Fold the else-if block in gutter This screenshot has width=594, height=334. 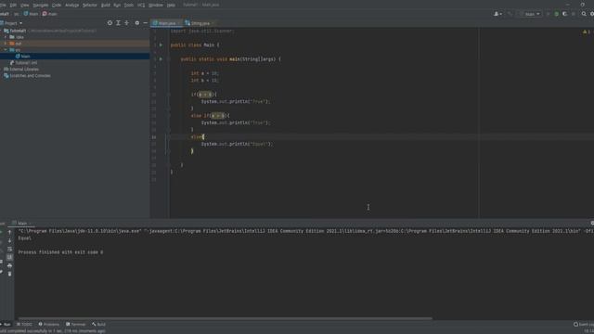click(x=168, y=115)
